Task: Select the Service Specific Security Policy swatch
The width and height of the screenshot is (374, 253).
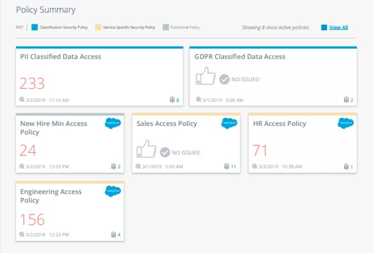Action: pos(98,27)
